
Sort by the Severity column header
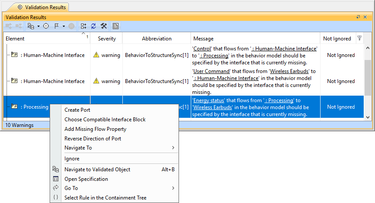[x=107, y=39]
